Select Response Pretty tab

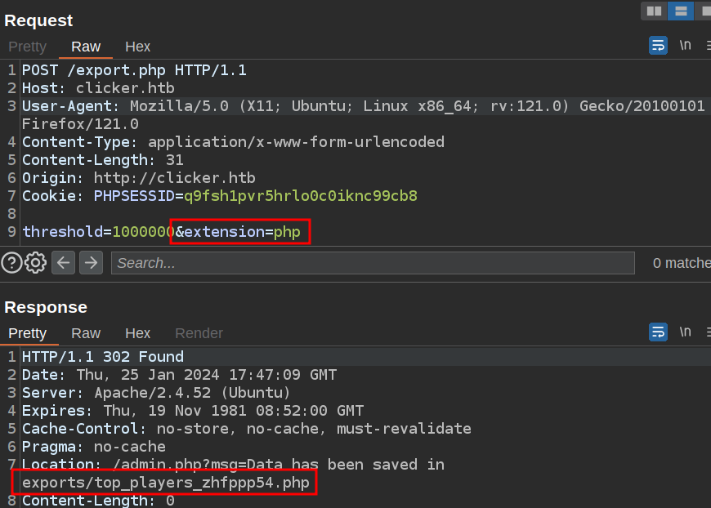[x=27, y=333]
